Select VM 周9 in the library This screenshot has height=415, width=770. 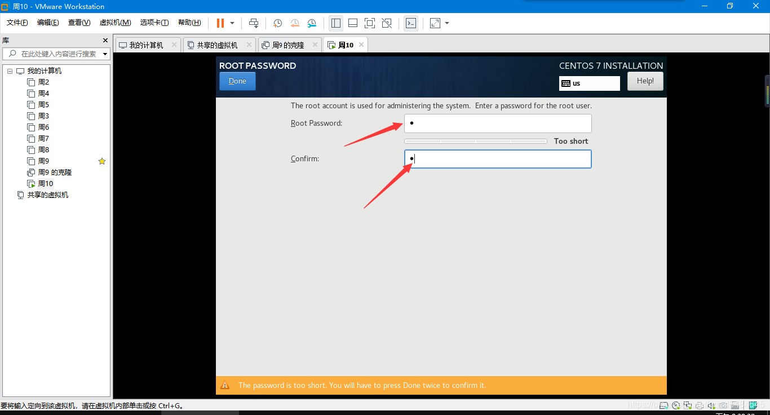point(43,161)
